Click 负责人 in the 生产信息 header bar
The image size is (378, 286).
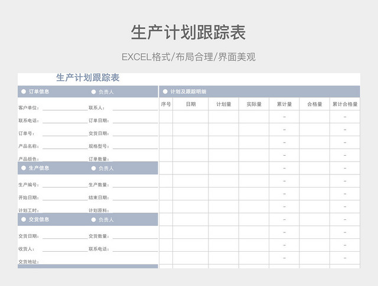[106, 168]
